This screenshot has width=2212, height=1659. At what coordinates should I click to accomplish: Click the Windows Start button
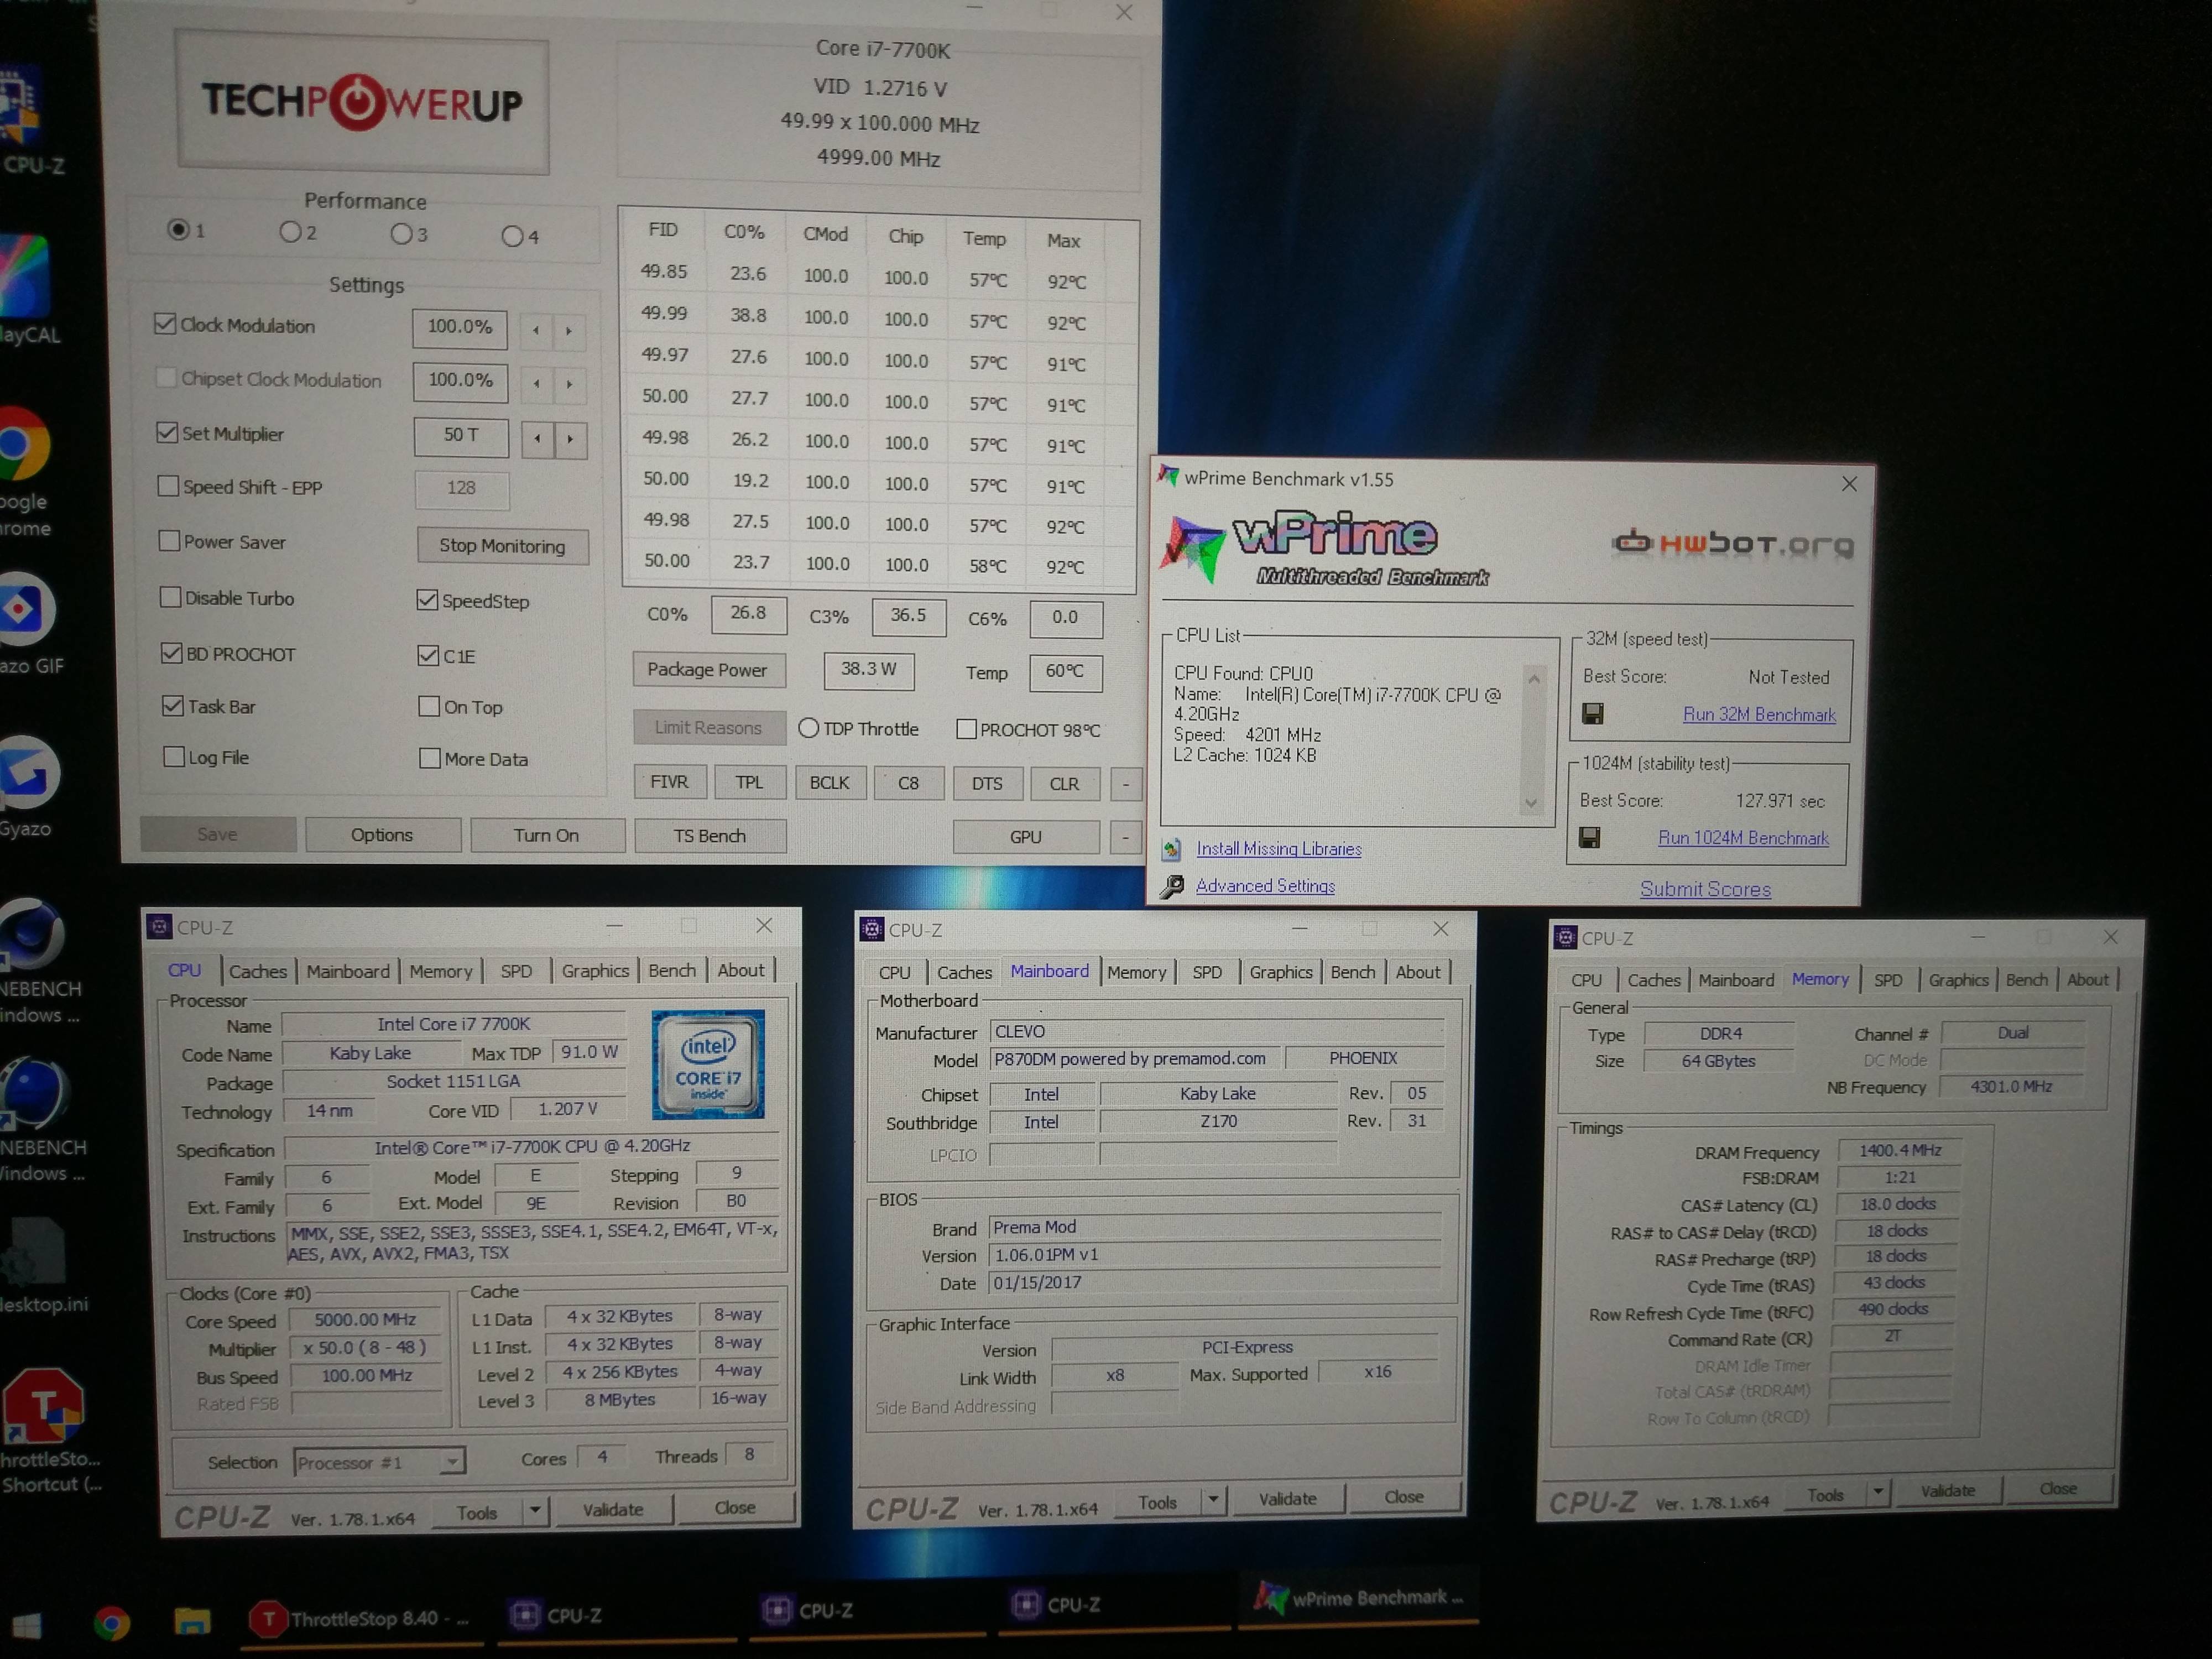26,1625
